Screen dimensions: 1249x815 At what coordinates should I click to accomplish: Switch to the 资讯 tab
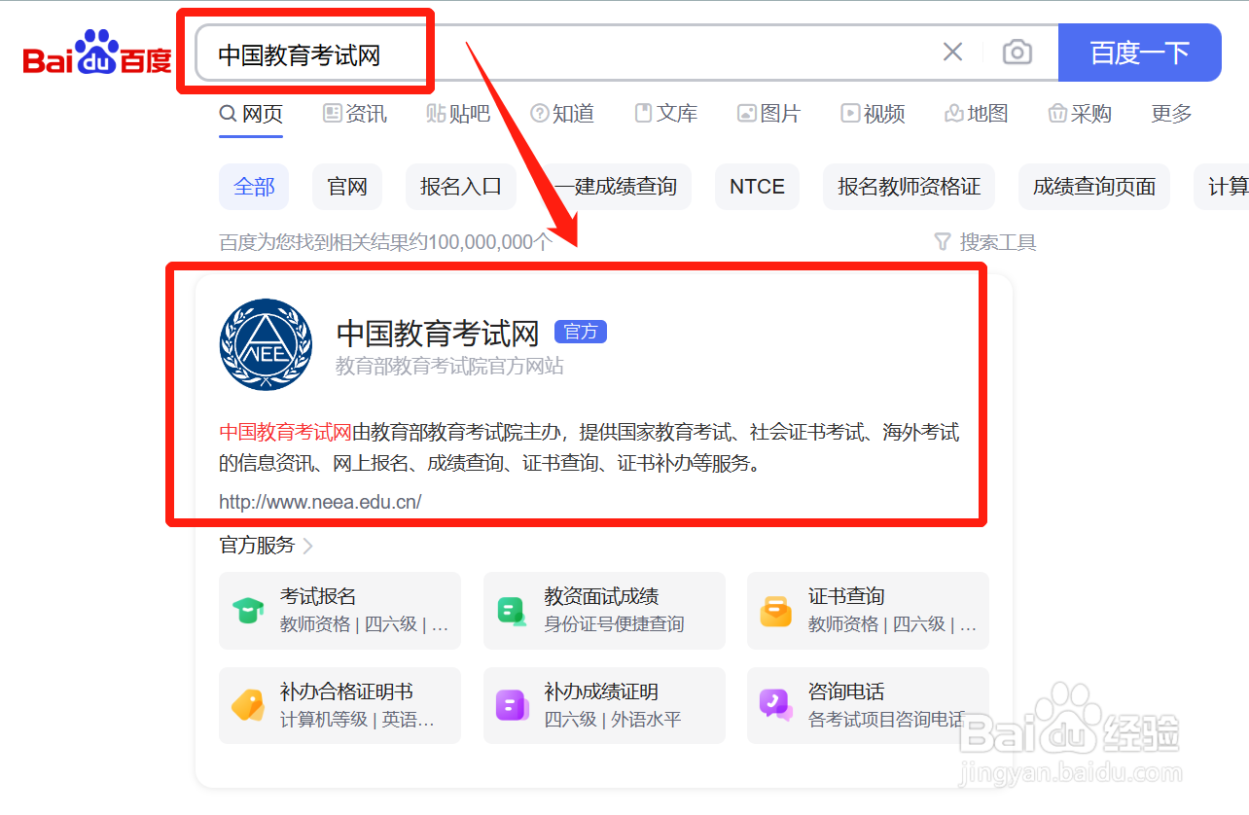[355, 114]
